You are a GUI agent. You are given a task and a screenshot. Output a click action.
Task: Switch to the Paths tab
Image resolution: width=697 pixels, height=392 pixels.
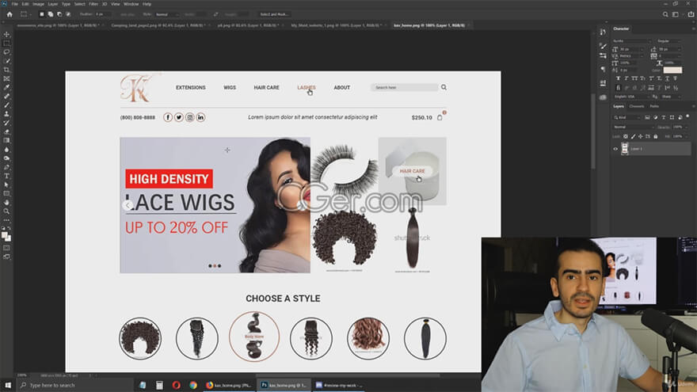(654, 106)
